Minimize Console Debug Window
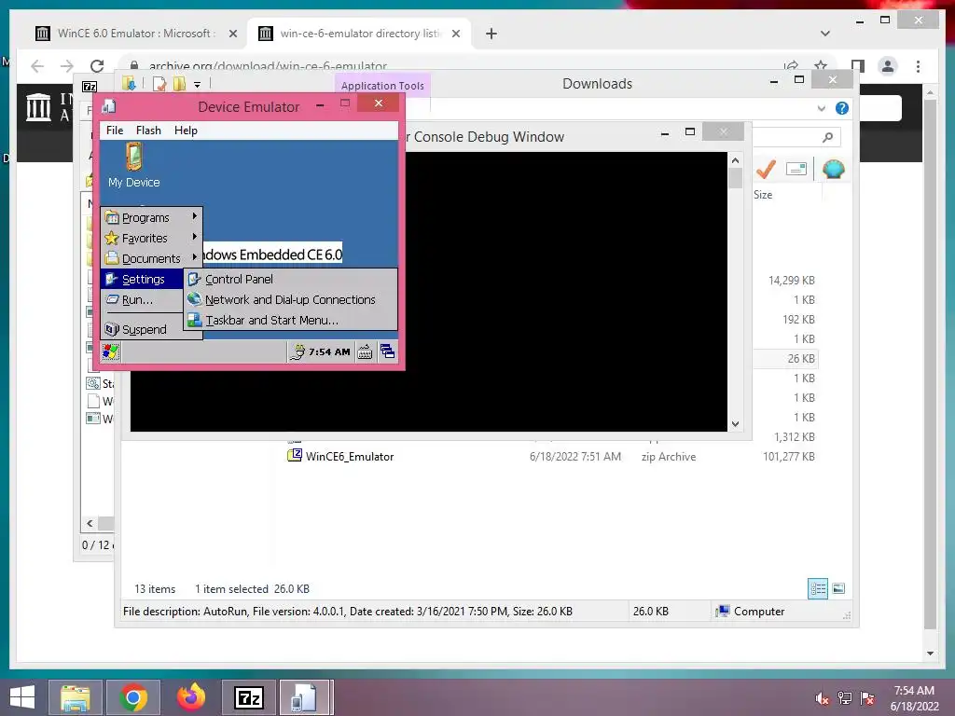This screenshot has width=955, height=716. coord(665,132)
